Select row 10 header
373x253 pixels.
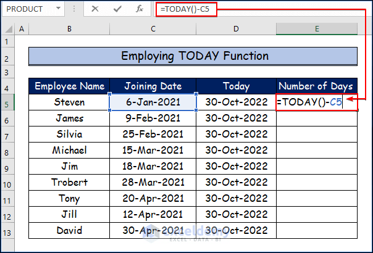[x=7, y=183]
